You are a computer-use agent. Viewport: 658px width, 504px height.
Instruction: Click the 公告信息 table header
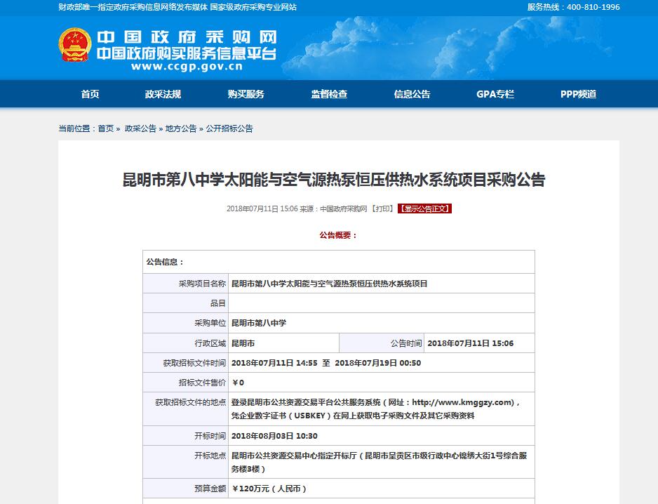click(339, 262)
